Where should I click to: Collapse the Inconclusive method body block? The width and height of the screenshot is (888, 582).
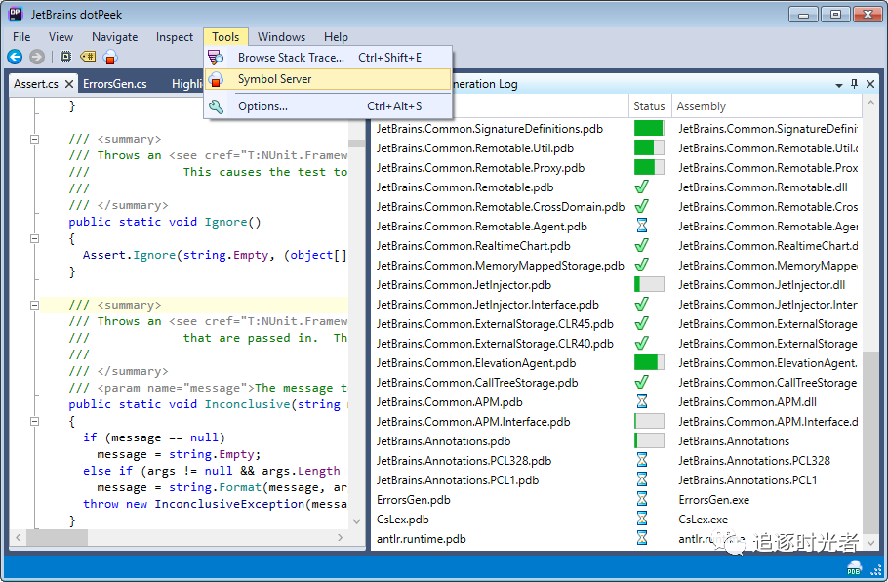[35, 421]
